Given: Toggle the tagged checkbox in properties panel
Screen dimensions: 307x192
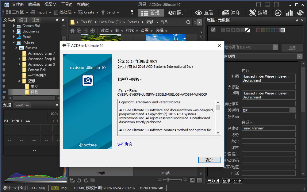Looking at the screenshot, I should pos(213,30).
